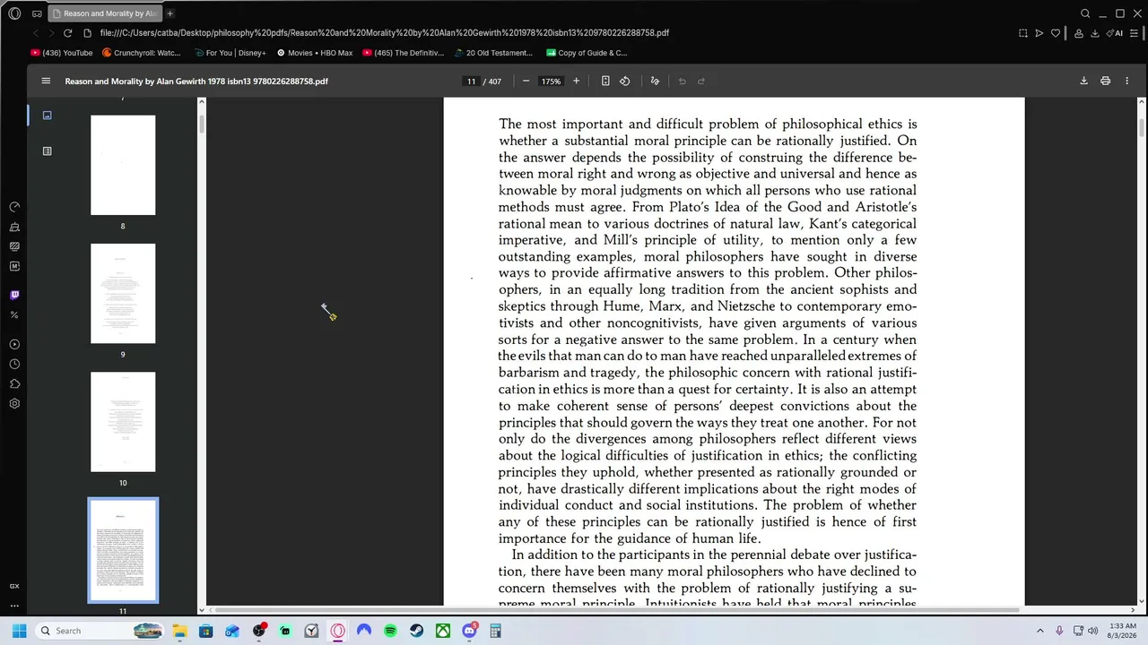Open the Aria AI button in toolbar
This screenshot has width=1148, height=645.
pyautogui.click(x=1115, y=33)
